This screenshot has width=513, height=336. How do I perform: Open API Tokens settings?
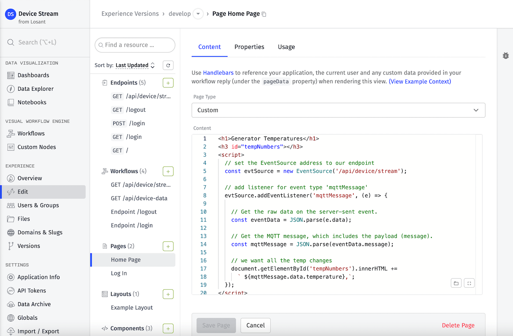click(32, 291)
